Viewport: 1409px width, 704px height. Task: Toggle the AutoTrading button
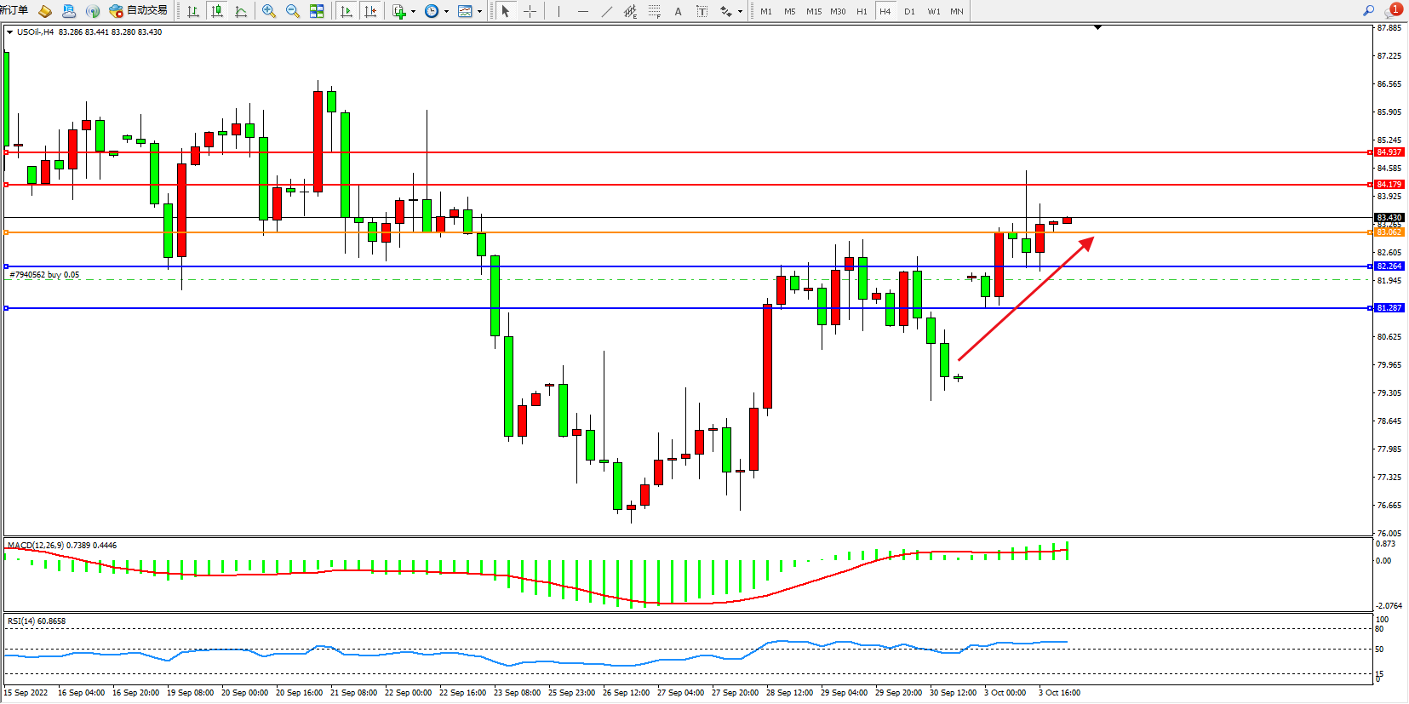click(139, 11)
